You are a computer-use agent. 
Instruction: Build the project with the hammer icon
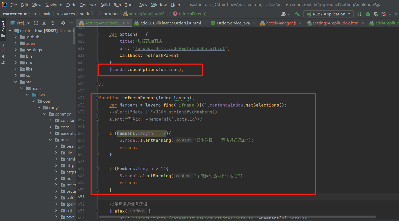point(297,14)
